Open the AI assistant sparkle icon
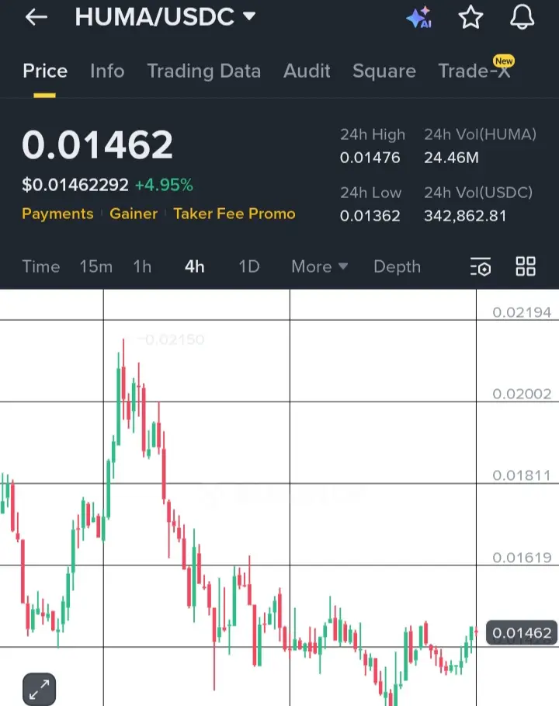 (419, 18)
